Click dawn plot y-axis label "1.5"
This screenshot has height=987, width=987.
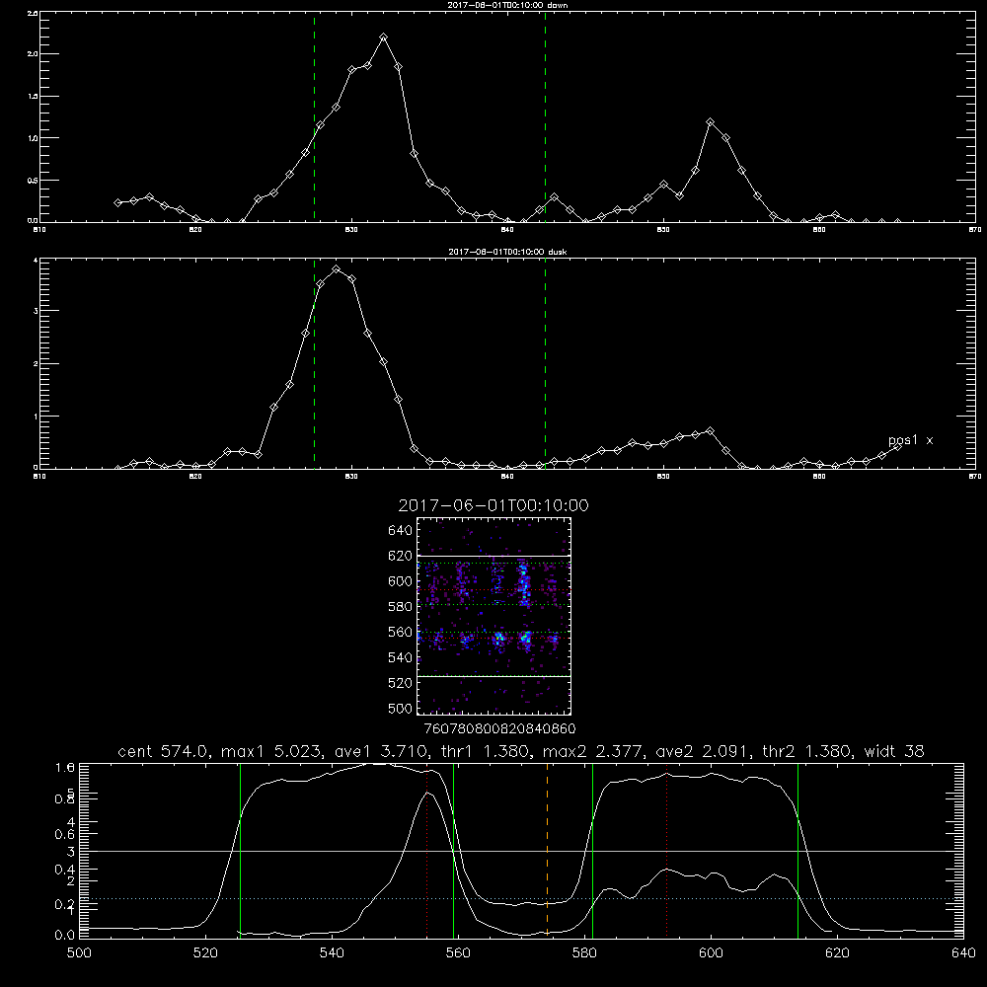34,97
